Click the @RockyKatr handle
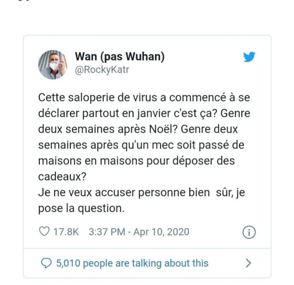This screenshot has width=294, height=285. [x=102, y=70]
